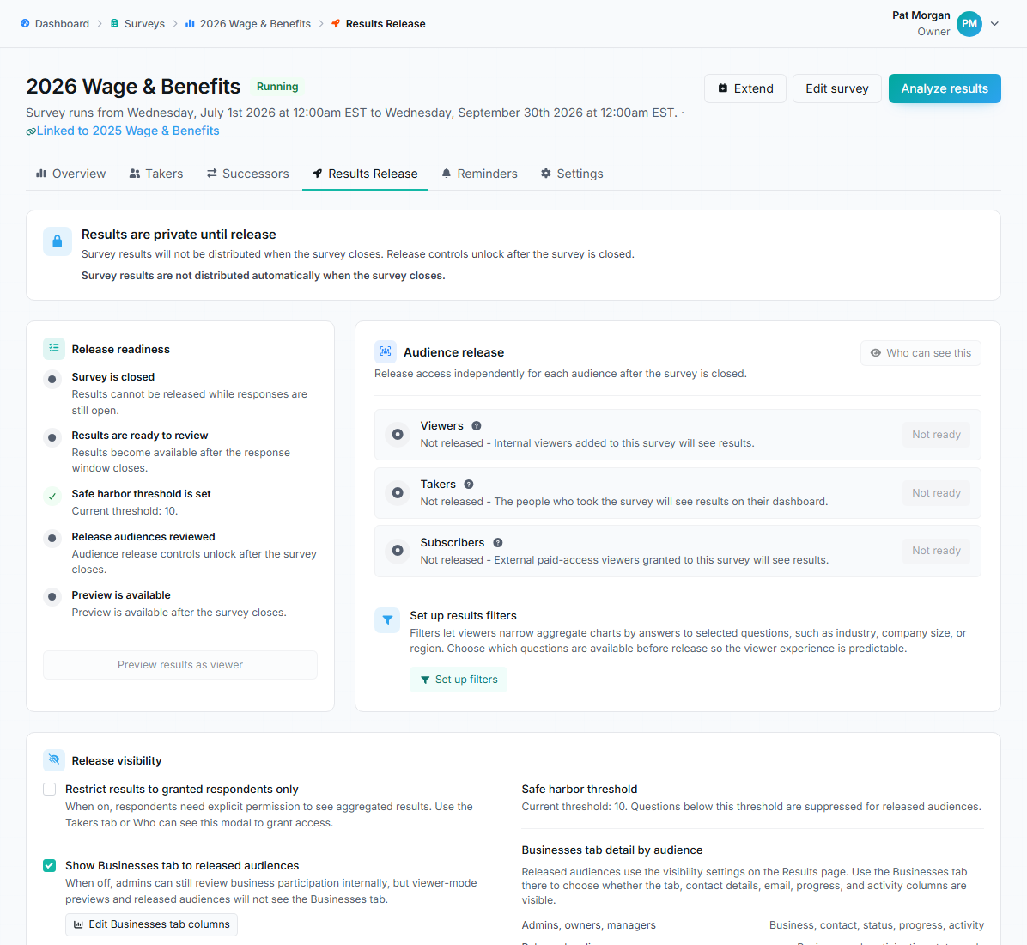This screenshot has width=1027, height=945.
Task: Click the text 'Current threshold: 10.' under Safe harbor threshold is set
Action: (x=125, y=511)
